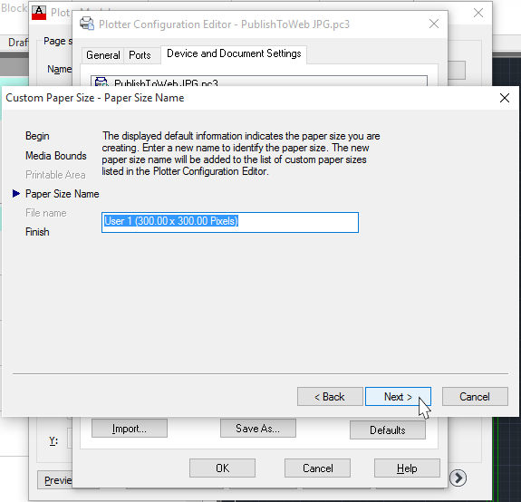Switch to the Ports tab
The image size is (521, 502).
[x=140, y=54]
